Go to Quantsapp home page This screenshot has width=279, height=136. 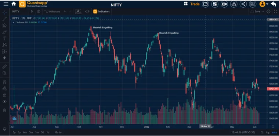click(14, 4)
